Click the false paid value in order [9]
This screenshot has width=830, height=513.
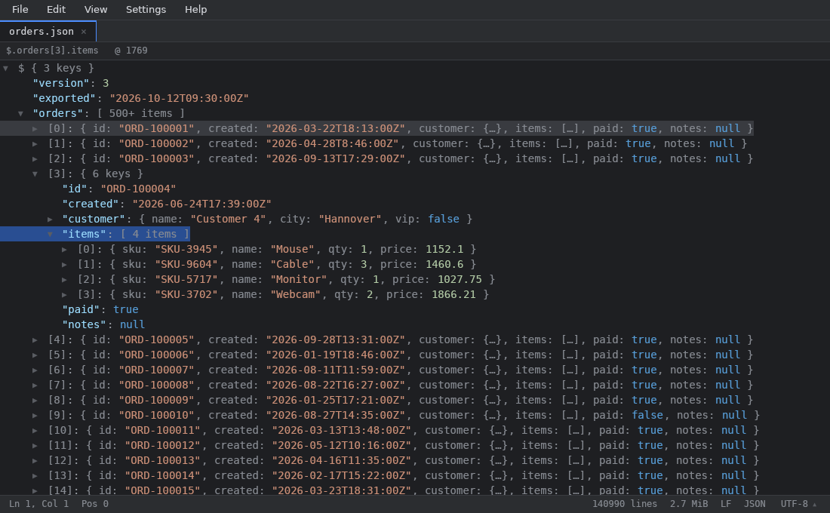point(647,415)
